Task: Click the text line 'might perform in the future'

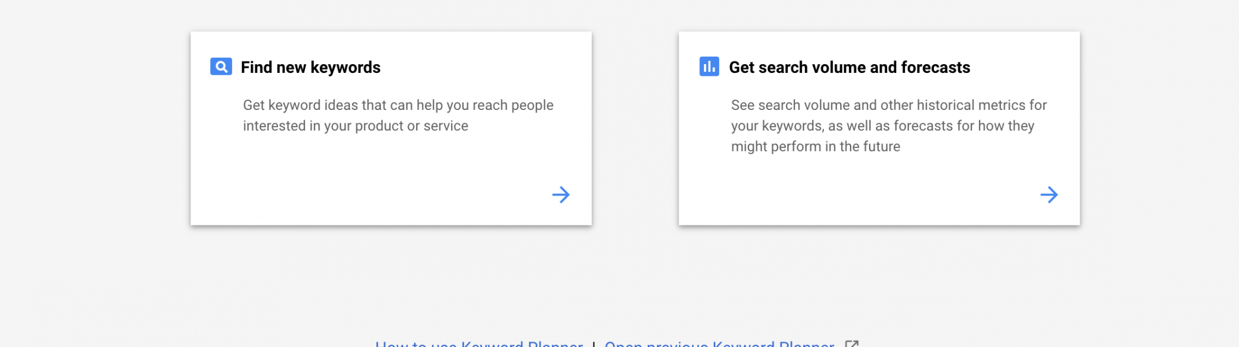Action: pyautogui.click(x=815, y=147)
